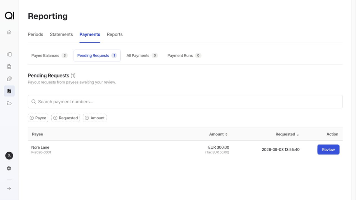
Task: Open the Payee Balances sub-tab
Action: point(50,56)
